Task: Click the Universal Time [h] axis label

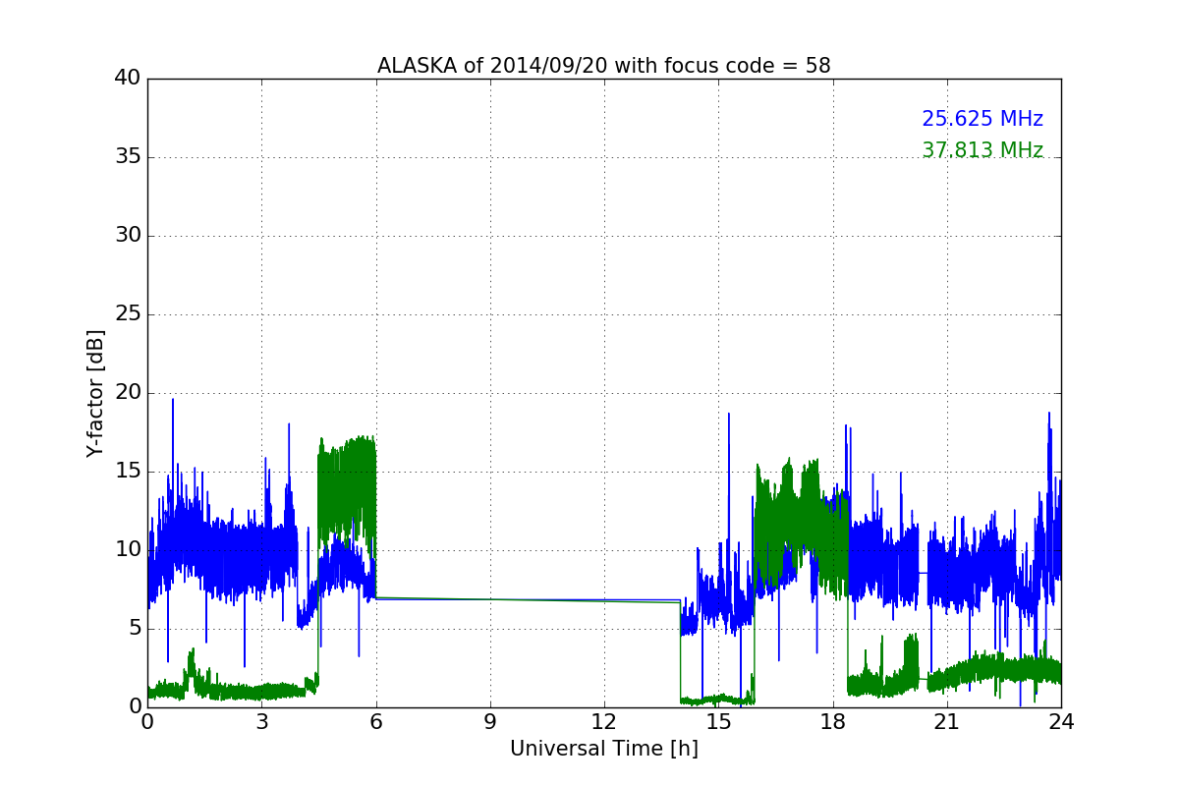Action: tap(603, 749)
